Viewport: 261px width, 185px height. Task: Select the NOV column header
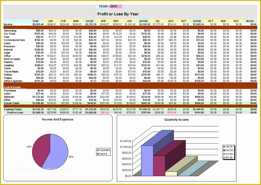223,21
